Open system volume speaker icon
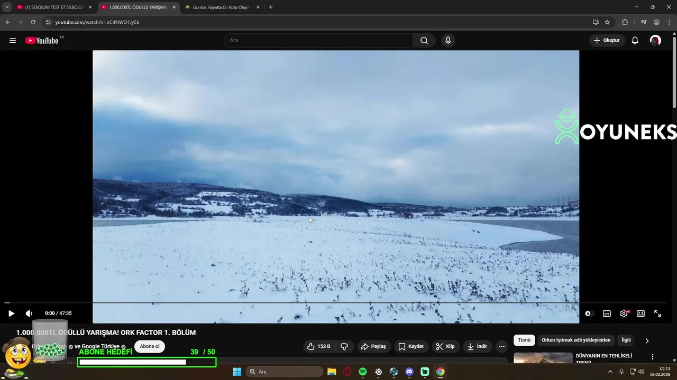 tap(642, 372)
